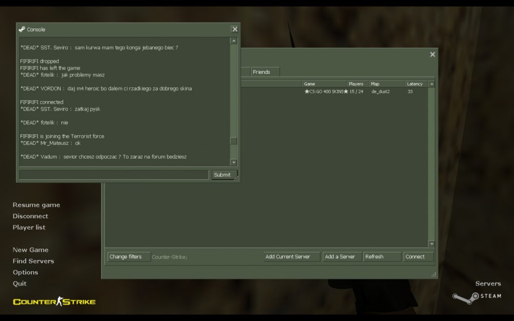The width and height of the screenshot is (514, 321).
Task: Click the console scroll down arrow
Action: (234, 162)
